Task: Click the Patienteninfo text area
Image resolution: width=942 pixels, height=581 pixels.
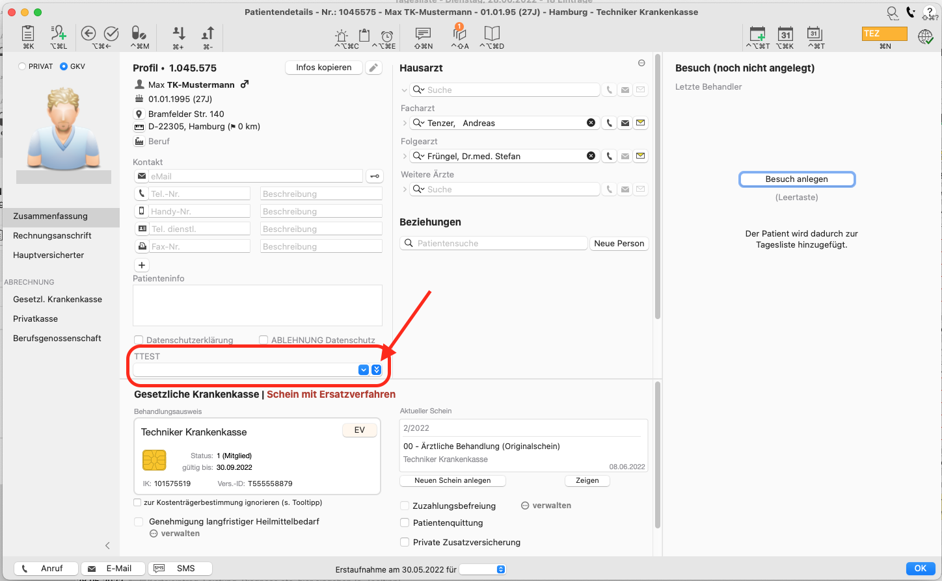Action: pyautogui.click(x=258, y=305)
